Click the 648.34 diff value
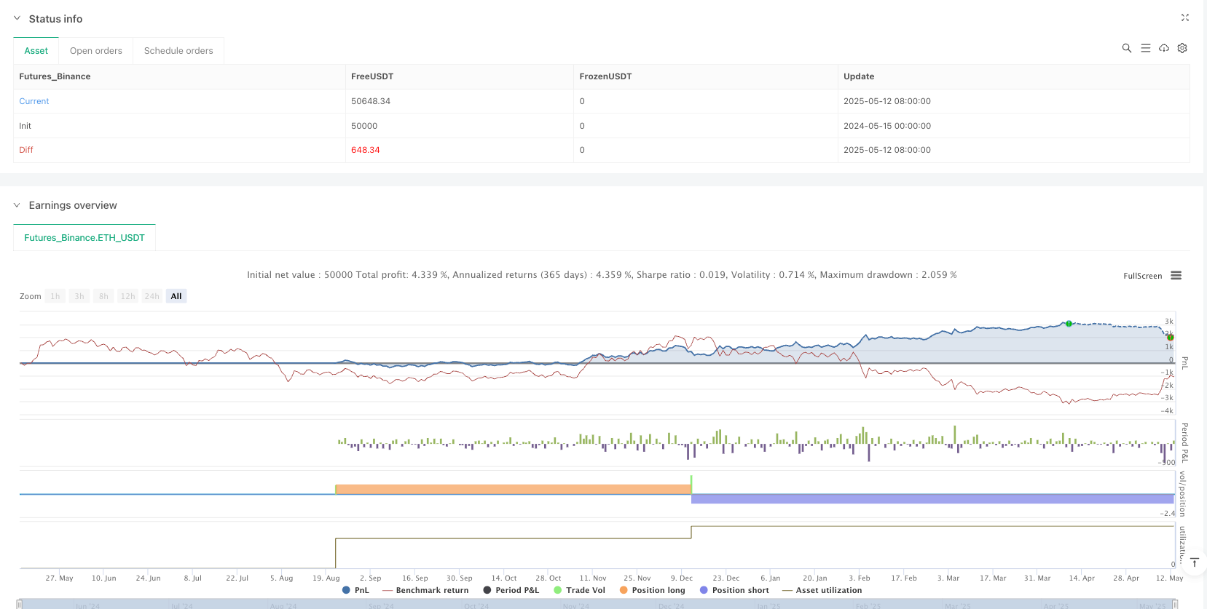Viewport: 1207px width, 609px height. click(x=366, y=150)
